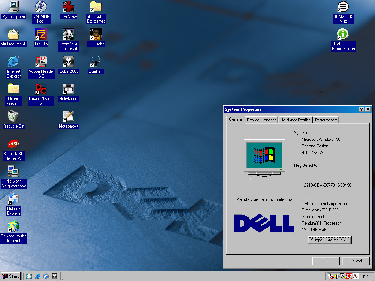Click the red Adobe tray icon
The width and height of the screenshot is (375, 281).
coord(355,276)
